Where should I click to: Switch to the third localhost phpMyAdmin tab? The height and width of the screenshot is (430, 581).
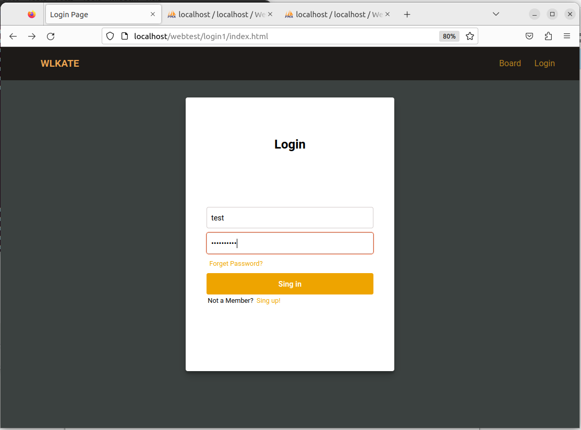pos(337,15)
